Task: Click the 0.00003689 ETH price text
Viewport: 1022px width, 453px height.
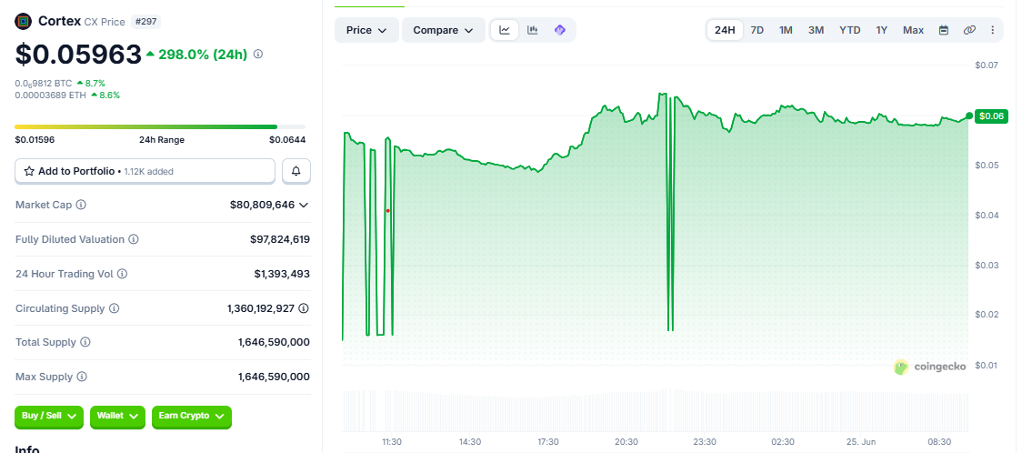Action: click(x=51, y=95)
